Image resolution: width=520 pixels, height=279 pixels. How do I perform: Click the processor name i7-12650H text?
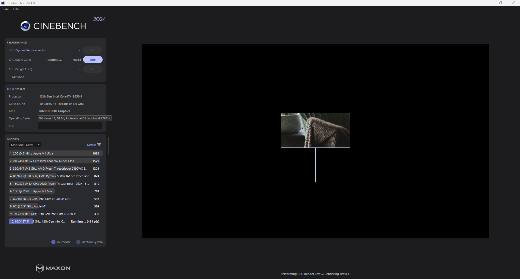pos(60,96)
